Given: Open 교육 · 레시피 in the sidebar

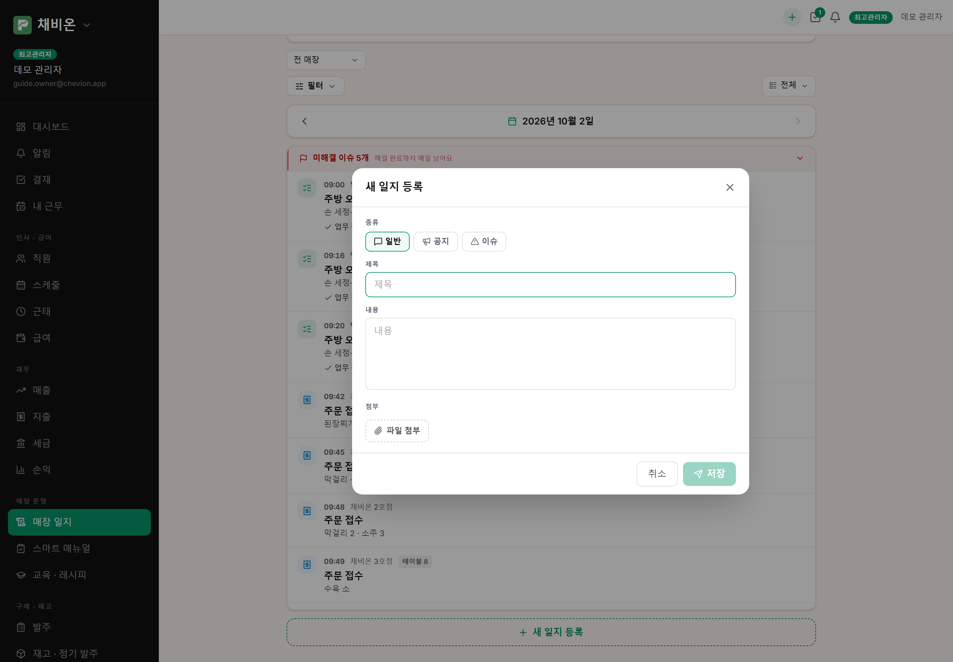Looking at the screenshot, I should pos(79,575).
